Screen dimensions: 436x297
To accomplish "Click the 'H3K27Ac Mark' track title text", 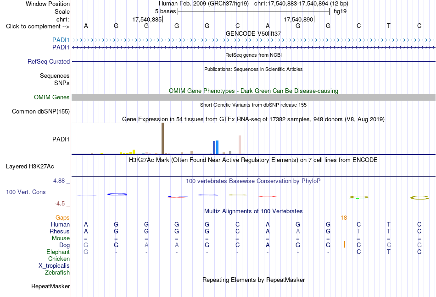I will [x=253, y=160].
